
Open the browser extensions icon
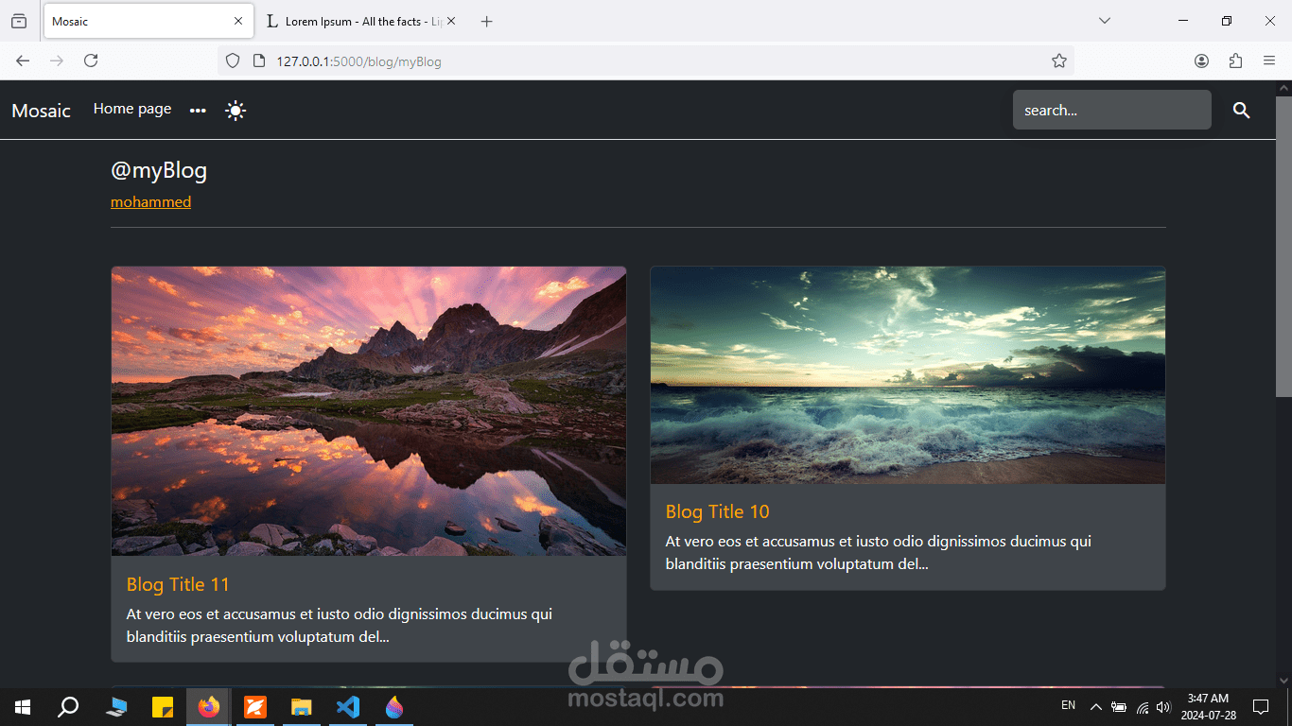pyautogui.click(x=1235, y=60)
